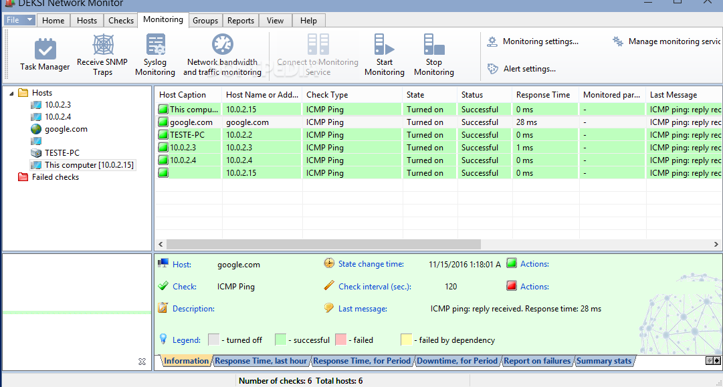Click the Description notepad icon

click(163, 307)
